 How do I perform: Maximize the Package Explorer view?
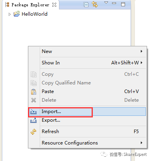(123, 4)
